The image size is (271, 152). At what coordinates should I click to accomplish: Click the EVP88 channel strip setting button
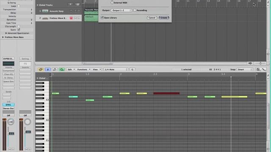[x=8, y=59]
